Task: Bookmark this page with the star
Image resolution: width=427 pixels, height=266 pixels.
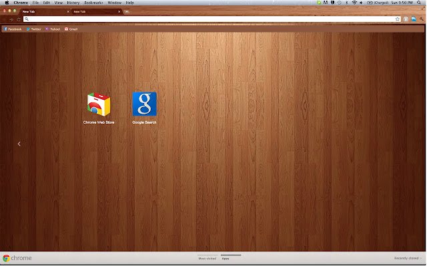Action: coord(398,19)
